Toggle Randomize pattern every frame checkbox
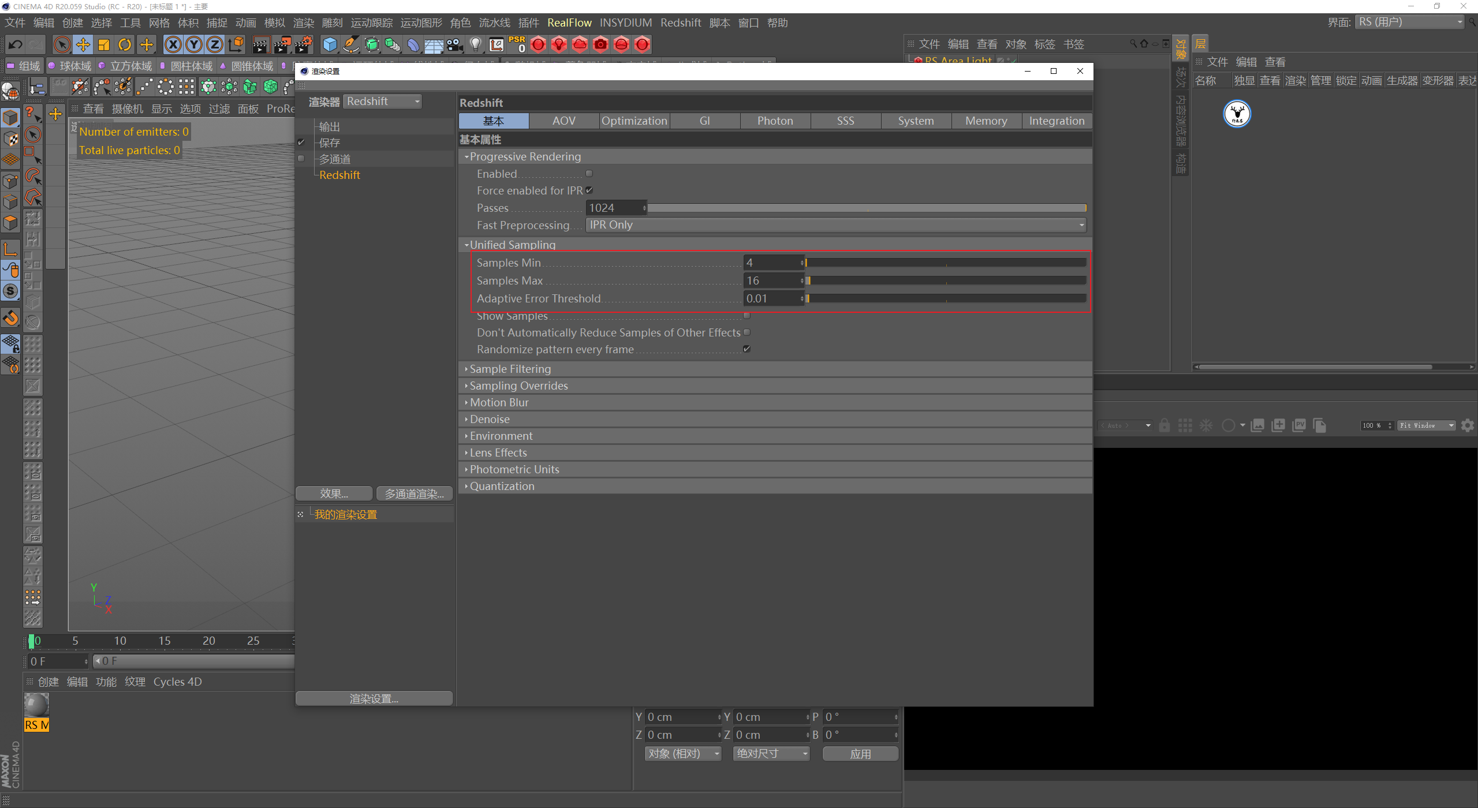Viewport: 1478px width, 808px height. (x=747, y=349)
